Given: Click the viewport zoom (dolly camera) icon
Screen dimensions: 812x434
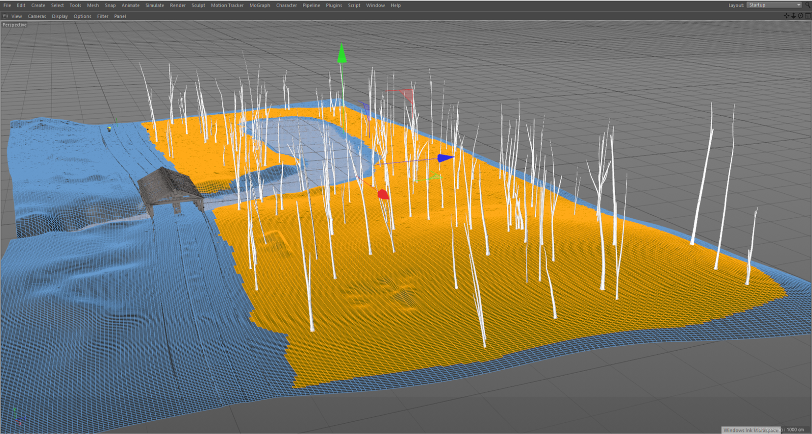Looking at the screenshot, I should 794,16.
